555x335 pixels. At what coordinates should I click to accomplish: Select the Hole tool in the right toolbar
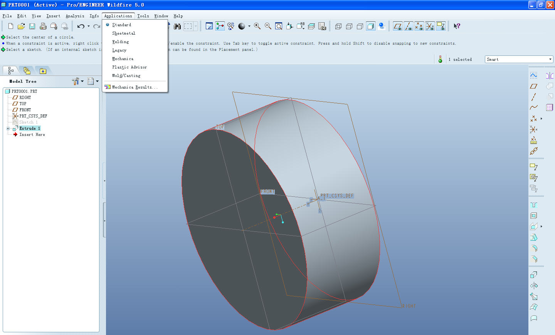[533, 205]
